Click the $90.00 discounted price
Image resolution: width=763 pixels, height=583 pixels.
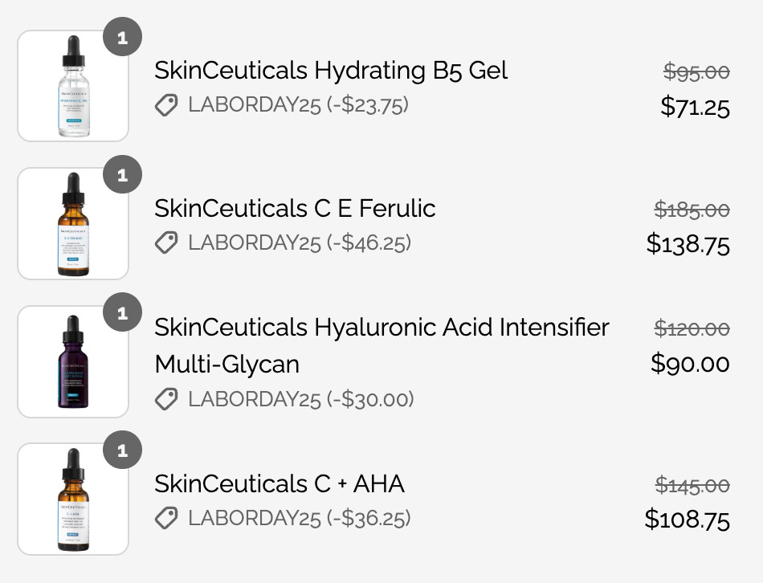pos(690,364)
